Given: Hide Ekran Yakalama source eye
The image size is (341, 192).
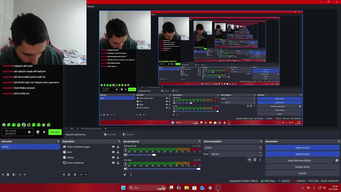Looking at the screenshot, I should [x=113, y=163].
